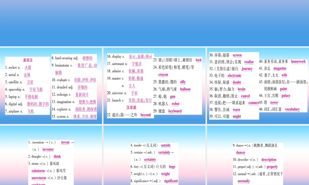This screenshot has height=185, width=309.
Task: Click the answer 'warn' in item 38
Action: [x=236, y=110]
